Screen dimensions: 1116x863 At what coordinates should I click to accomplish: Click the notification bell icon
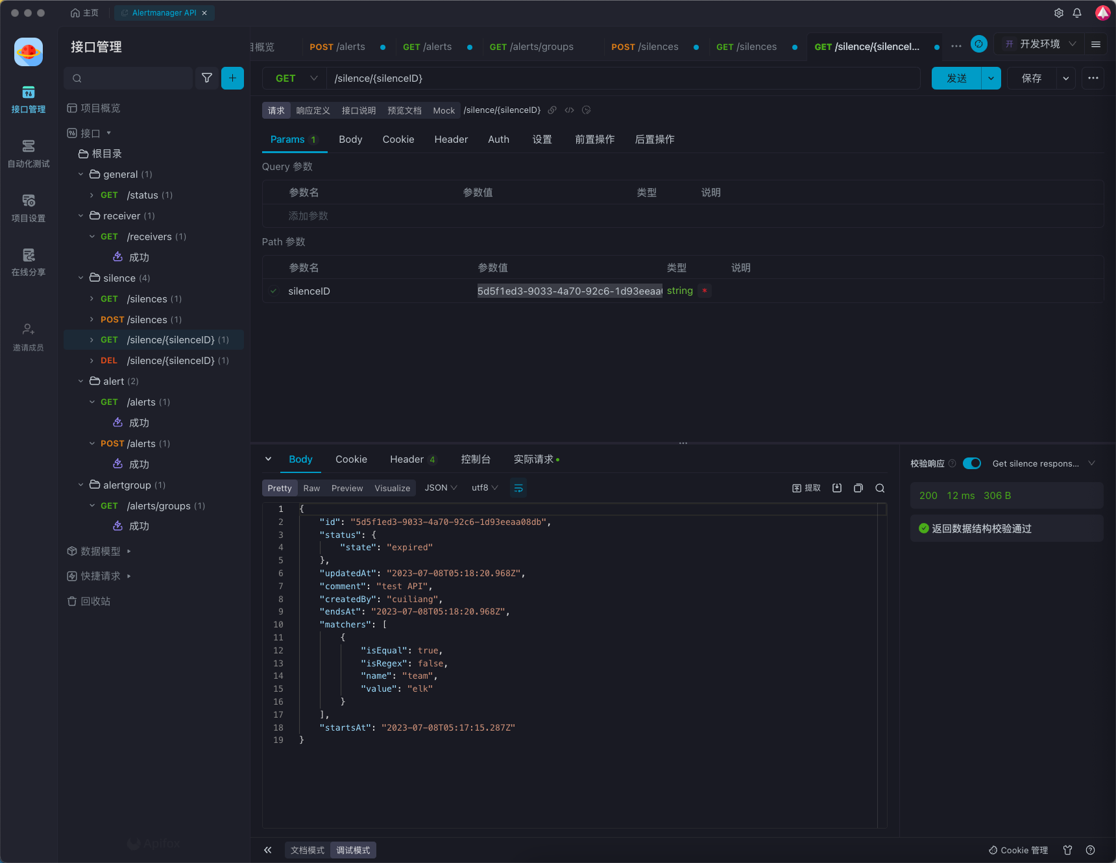coord(1077,13)
